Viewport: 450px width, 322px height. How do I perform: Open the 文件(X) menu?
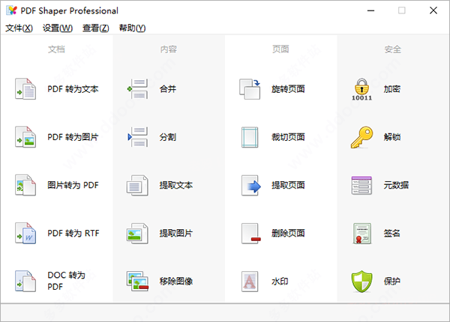[x=19, y=28]
